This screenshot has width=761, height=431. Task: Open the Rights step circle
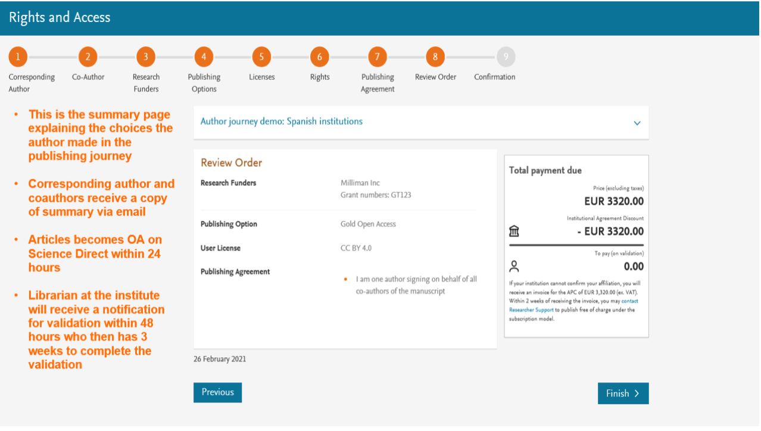click(319, 56)
